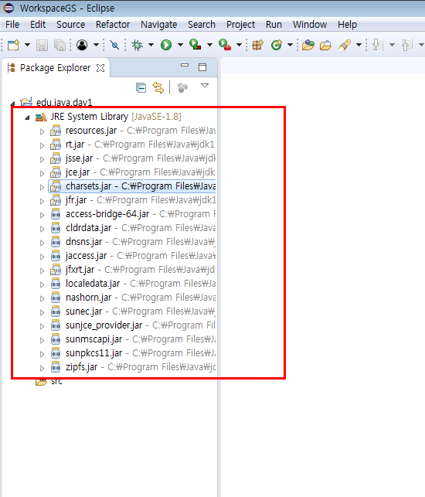Open the Help menu
The height and width of the screenshot is (497, 425).
(347, 25)
